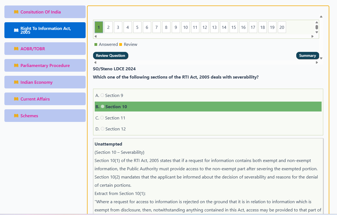Click book icon beside Parliamentary Procedure

pyautogui.click(x=16, y=66)
